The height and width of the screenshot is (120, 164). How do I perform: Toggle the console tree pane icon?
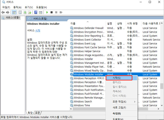coord(14,12)
